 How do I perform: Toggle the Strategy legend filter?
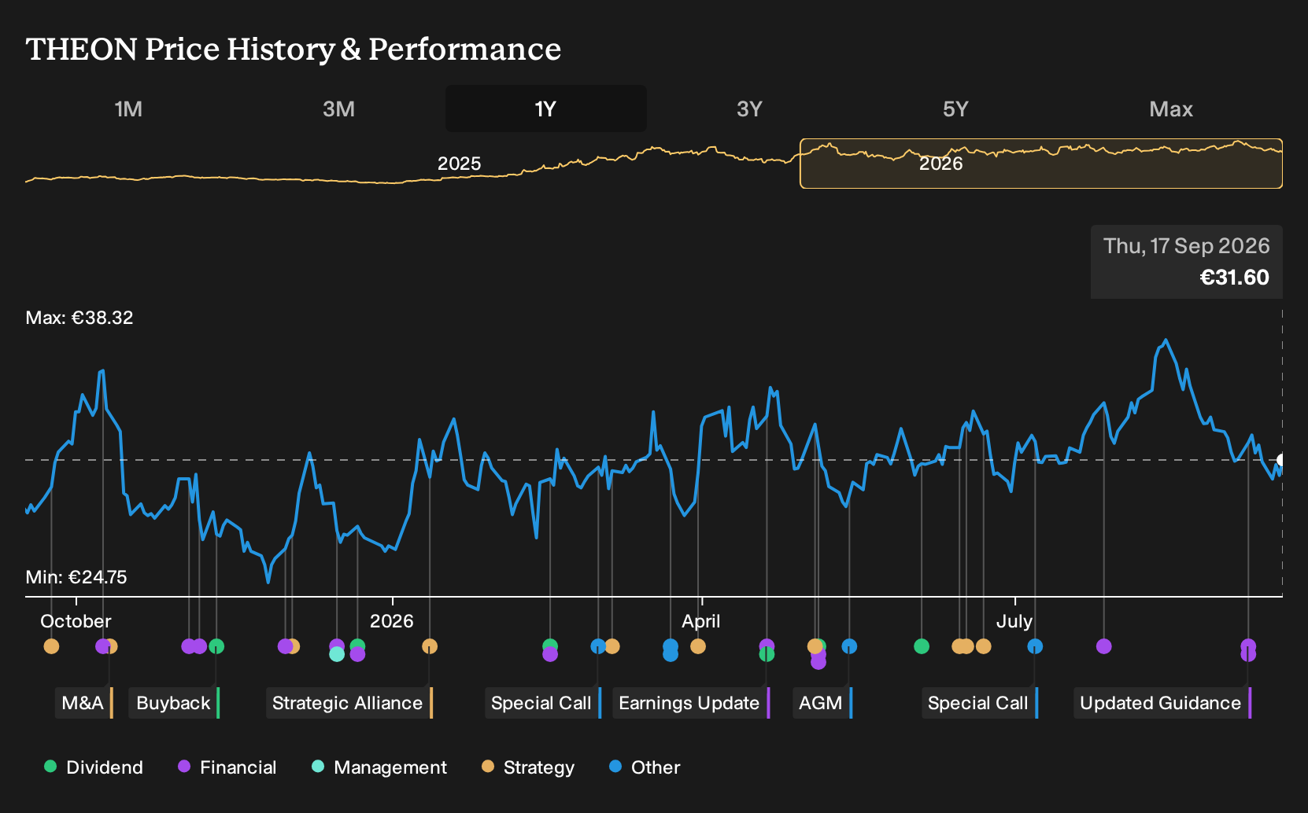tap(528, 767)
